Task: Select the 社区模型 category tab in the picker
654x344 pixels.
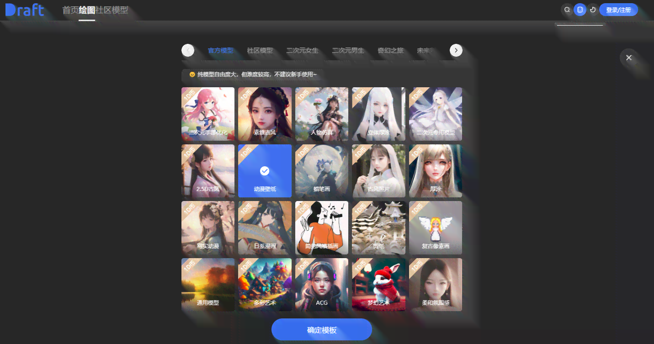Action: coord(260,50)
